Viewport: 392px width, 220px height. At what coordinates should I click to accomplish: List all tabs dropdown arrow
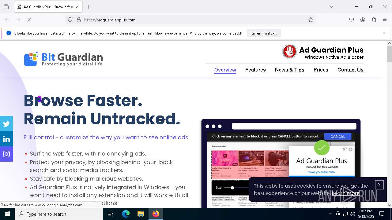[x=331, y=7]
